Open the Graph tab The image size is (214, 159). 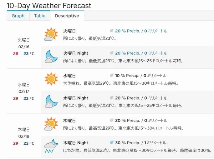click(x=18, y=16)
